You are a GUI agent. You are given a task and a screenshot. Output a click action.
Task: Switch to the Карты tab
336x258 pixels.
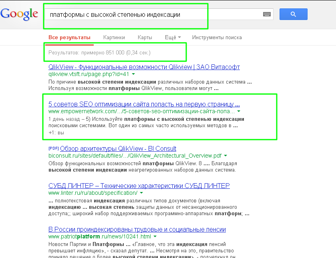point(145,38)
